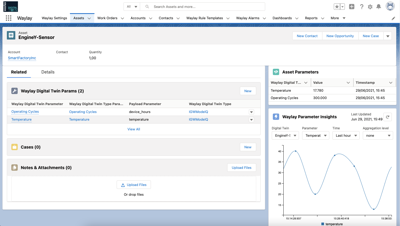Open the Temperature parameter link
This screenshot has width=400, height=226.
click(x=21, y=120)
